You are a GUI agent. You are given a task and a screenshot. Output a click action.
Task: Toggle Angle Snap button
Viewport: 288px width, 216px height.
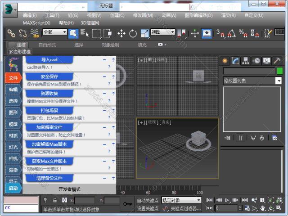[232, 33]
